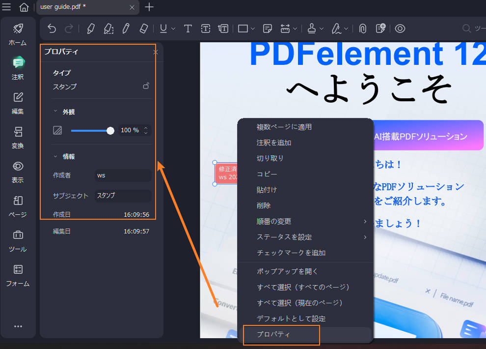Toggle the fill/no-color square in 外観 section
The image size is (486, 349).
click(x=57, y=130)
